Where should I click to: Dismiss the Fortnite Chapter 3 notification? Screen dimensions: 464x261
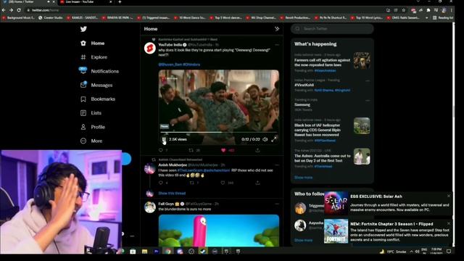point(449,223)
